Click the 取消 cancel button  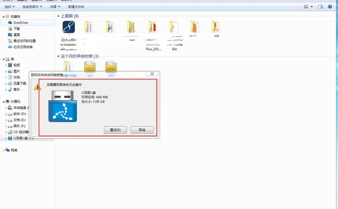(x=142, y=130)
